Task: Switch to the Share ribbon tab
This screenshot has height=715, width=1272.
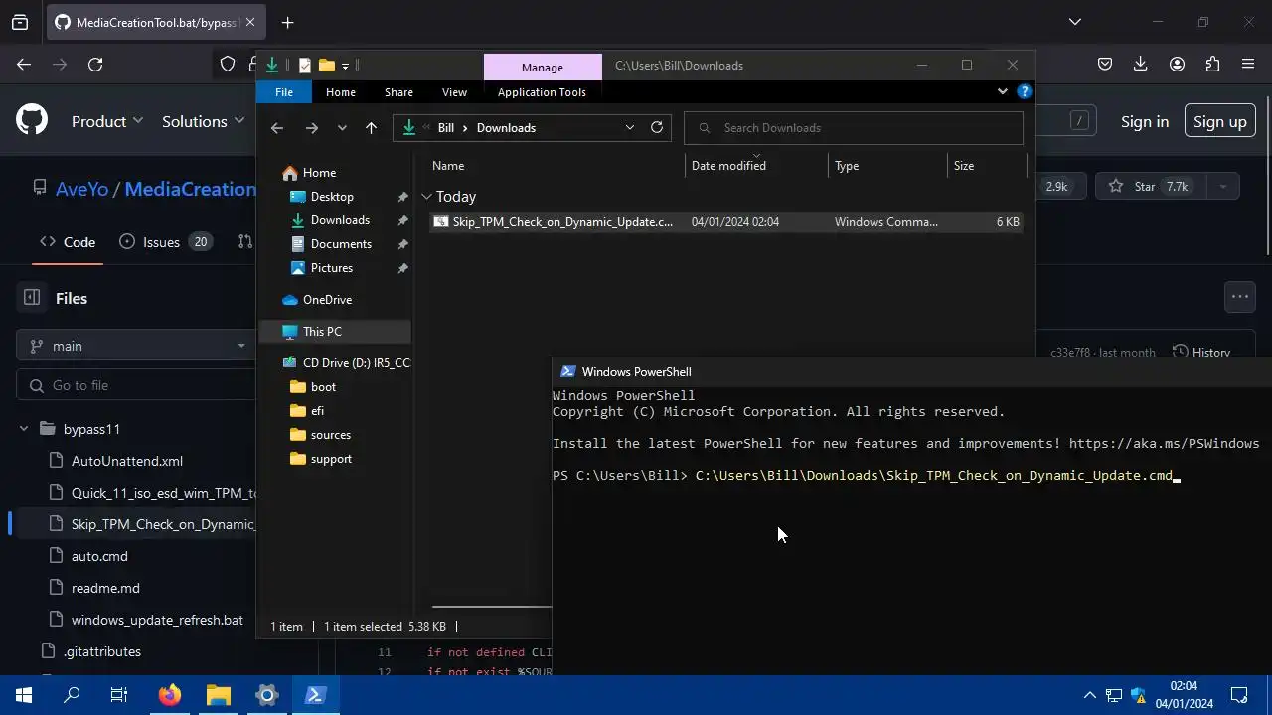Action: coord(398,92)
